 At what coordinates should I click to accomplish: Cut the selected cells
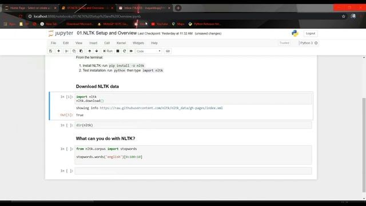point(67,51)
